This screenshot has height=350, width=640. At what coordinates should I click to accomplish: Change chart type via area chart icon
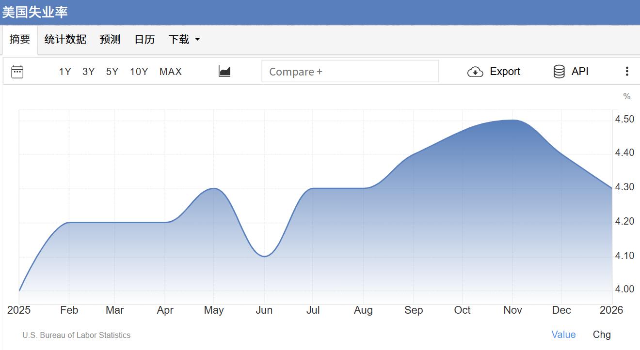(x=224, y=72)
